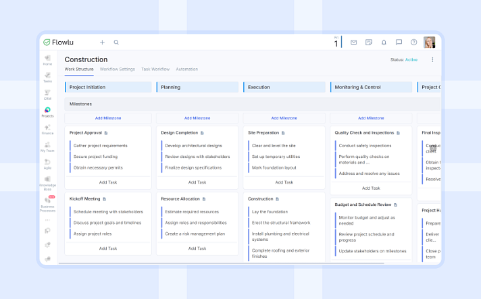Go to Home in sidebar
481x299 pixels.
tap(47, 60)
